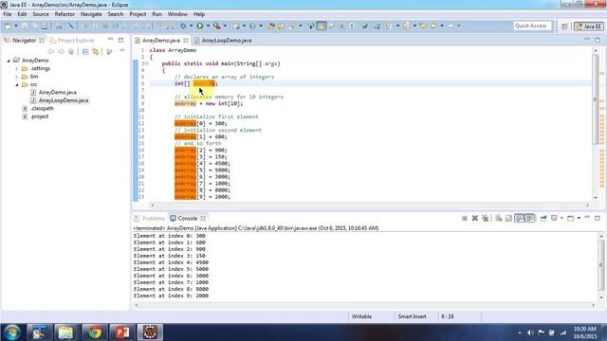Select ArrayDemo.java in Navigator tree
607x341 pixels.
tap(57, 93)
